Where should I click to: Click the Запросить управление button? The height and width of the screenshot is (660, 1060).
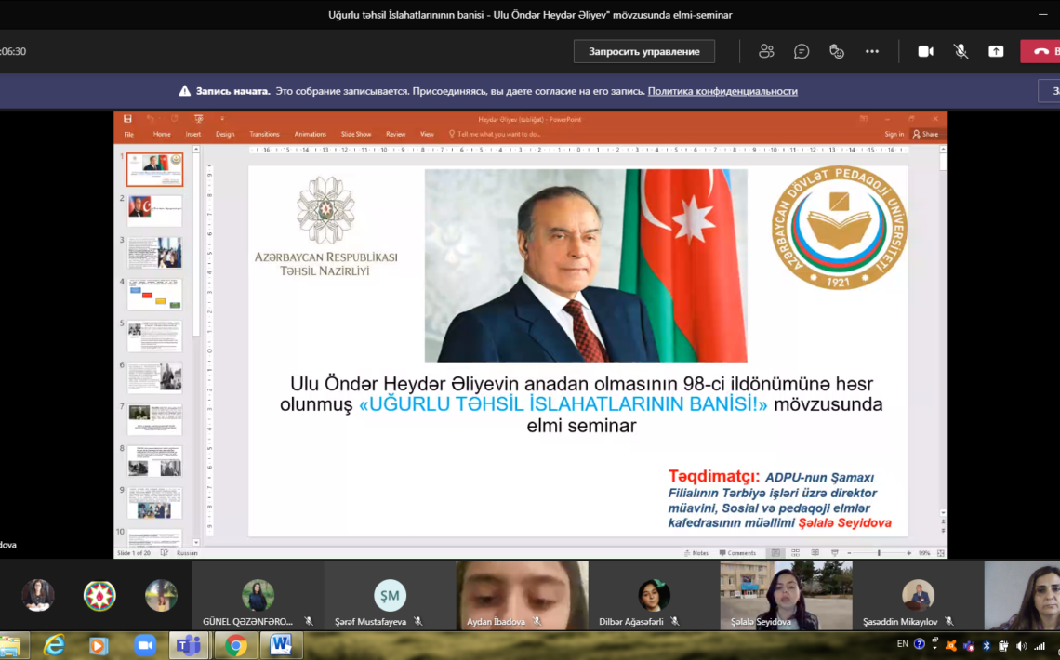click(x=643, y=51)
